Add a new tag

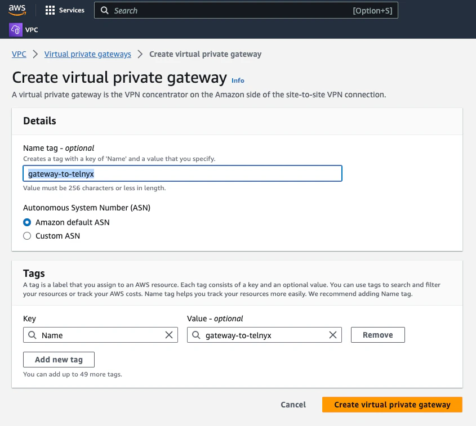pyautogui.click(x=59, y=360)
